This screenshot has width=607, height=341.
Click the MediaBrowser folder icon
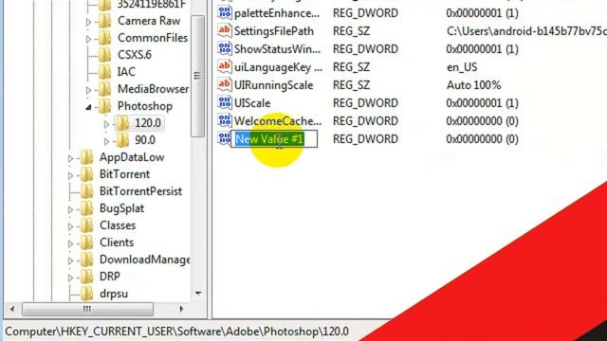[105, 89]
